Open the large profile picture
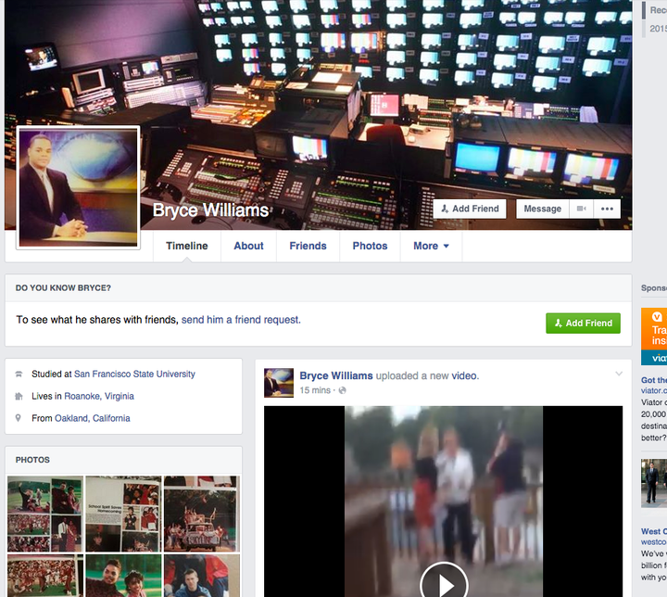The height and width of the screenshot is (597, 667). (x=78, y=188)
